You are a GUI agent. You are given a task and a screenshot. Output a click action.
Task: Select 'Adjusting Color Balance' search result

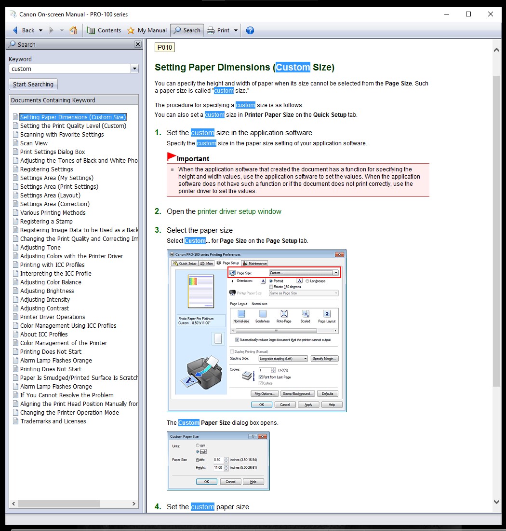(51, 282)
